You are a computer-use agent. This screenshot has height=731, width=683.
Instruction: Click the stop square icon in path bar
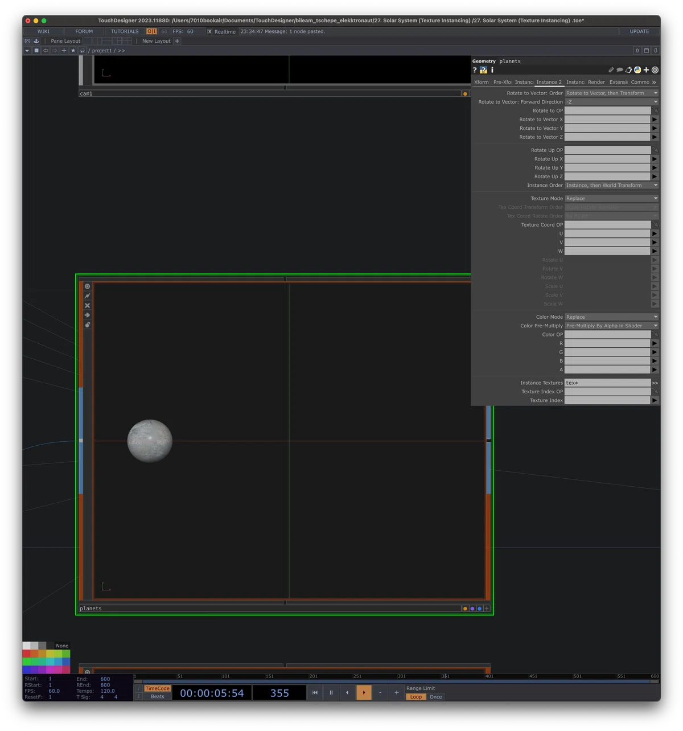(x=36, y=51)
